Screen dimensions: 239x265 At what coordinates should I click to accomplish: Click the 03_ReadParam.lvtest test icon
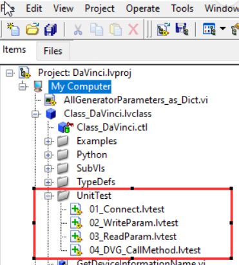[x=76, y=237]
